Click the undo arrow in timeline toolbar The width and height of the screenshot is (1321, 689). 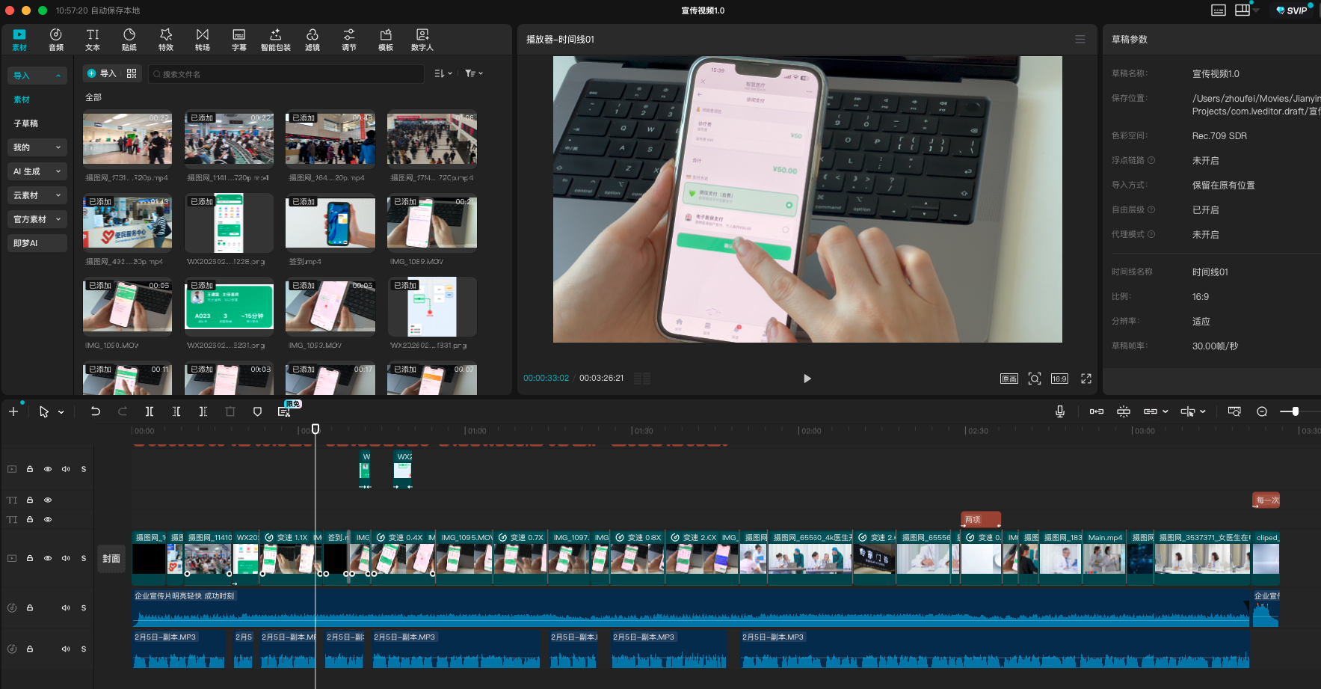coord(96,411)
